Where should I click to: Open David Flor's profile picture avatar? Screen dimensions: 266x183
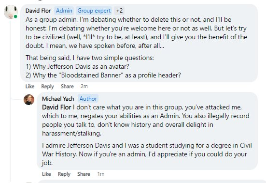[11, 12]
